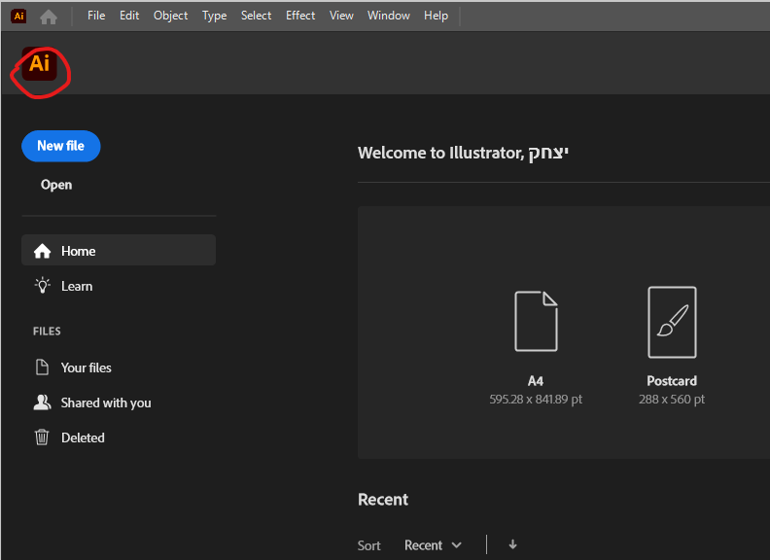
Task: Click the Home house icon in sidebar
Action: point(42,251)
